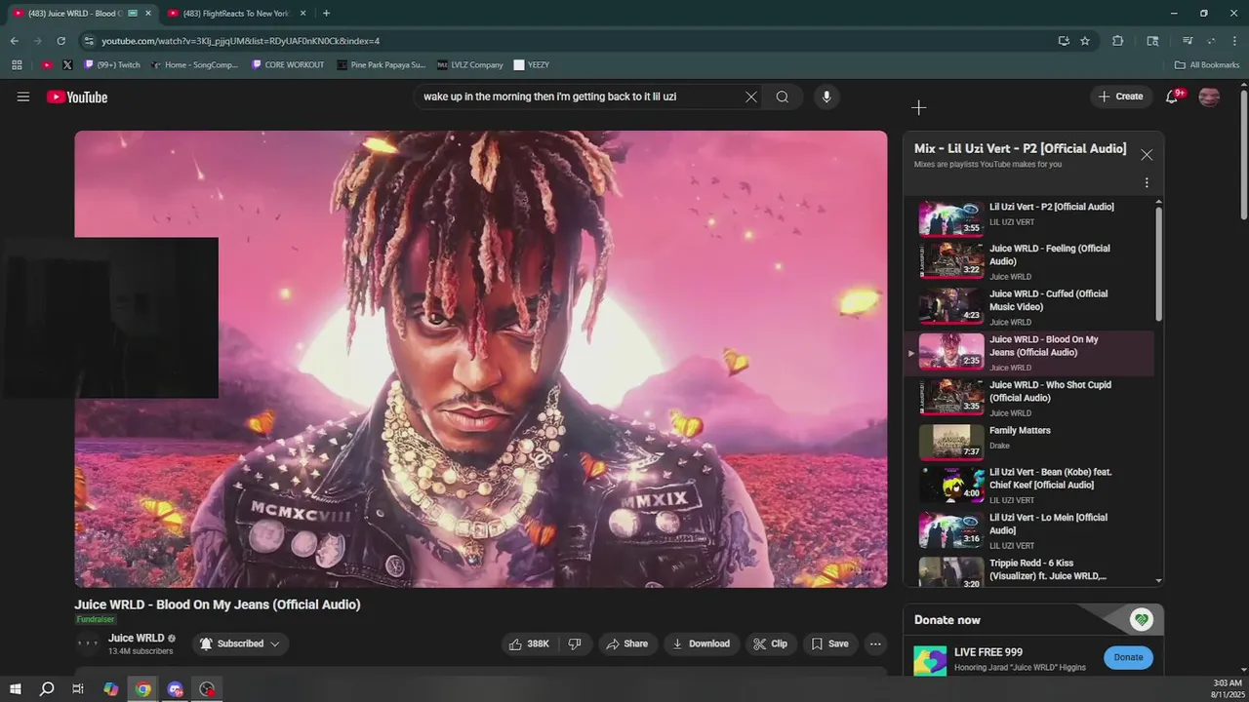Open Chrome extensions puzzle icon
Viewport: 1249px width, 702px height.
[1118, 41]
